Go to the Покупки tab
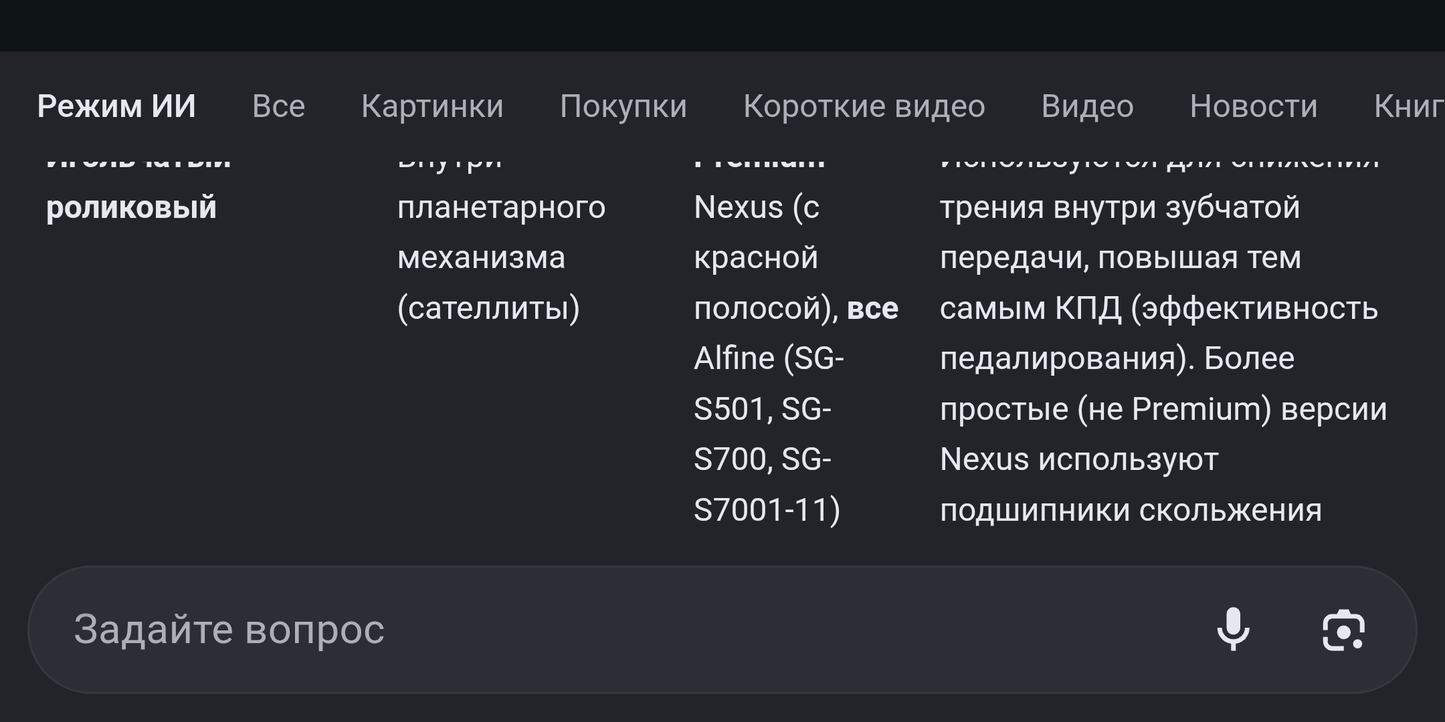 623,106
